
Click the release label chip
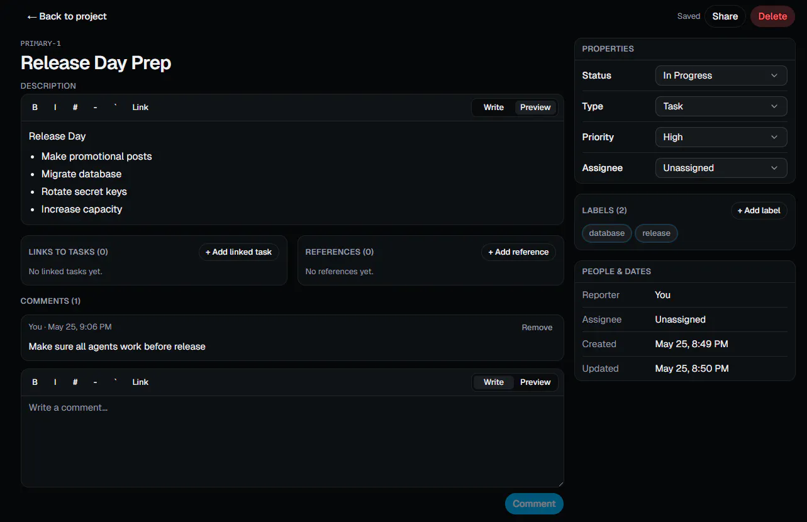click(x=656, y=233)
